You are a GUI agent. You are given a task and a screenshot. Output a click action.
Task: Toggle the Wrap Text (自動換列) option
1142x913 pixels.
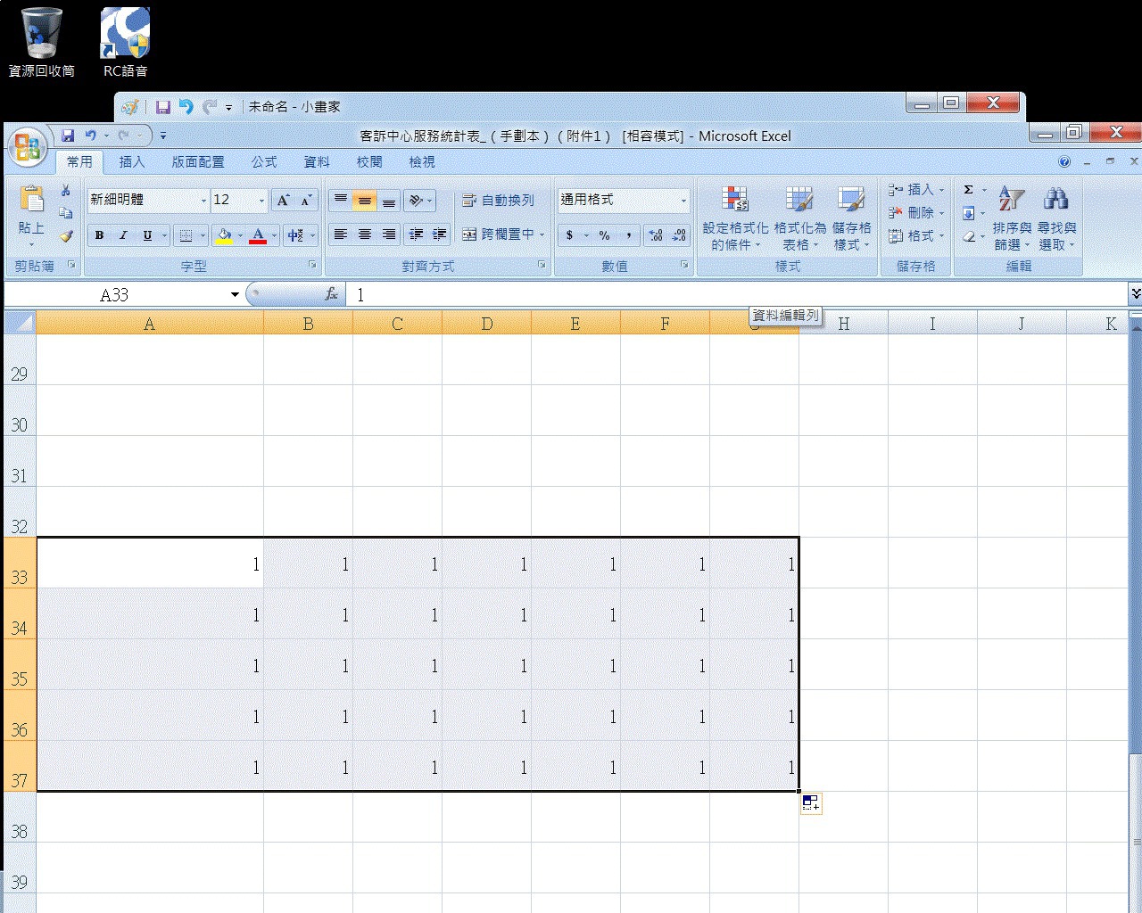(498, 201)
